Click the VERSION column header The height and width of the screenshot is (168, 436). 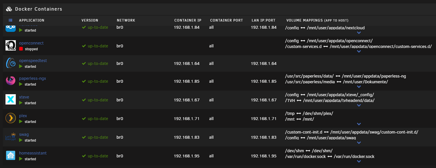point(90,21)
